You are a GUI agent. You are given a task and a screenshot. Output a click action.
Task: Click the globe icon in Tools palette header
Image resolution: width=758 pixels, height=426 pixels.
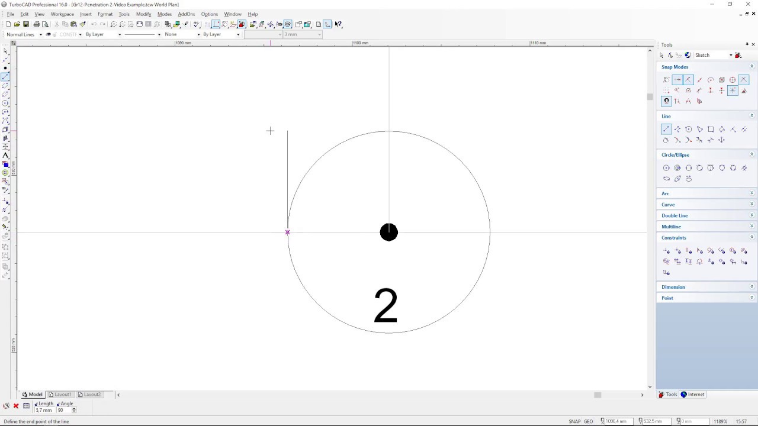point(688,55)
